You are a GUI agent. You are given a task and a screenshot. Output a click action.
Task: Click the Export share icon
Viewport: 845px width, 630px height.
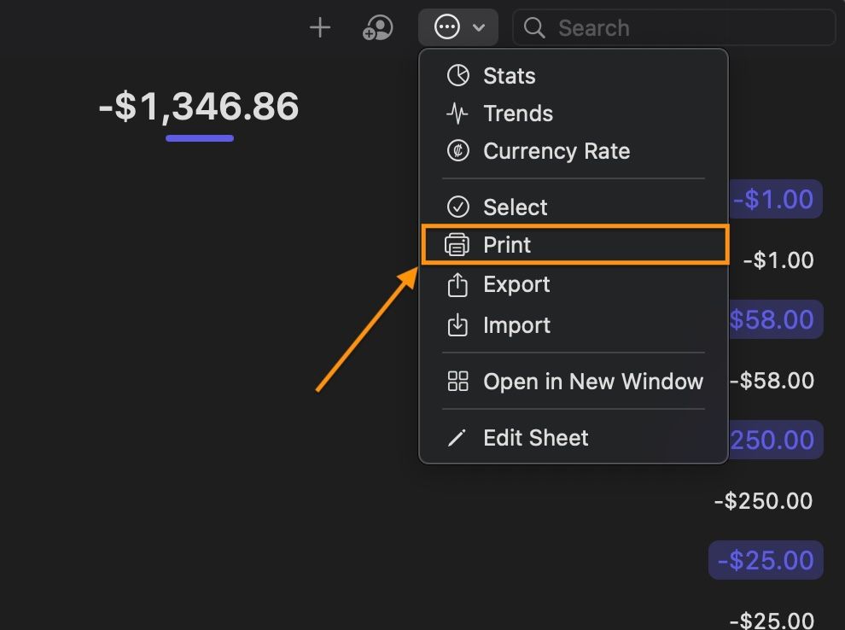[458, 285]
